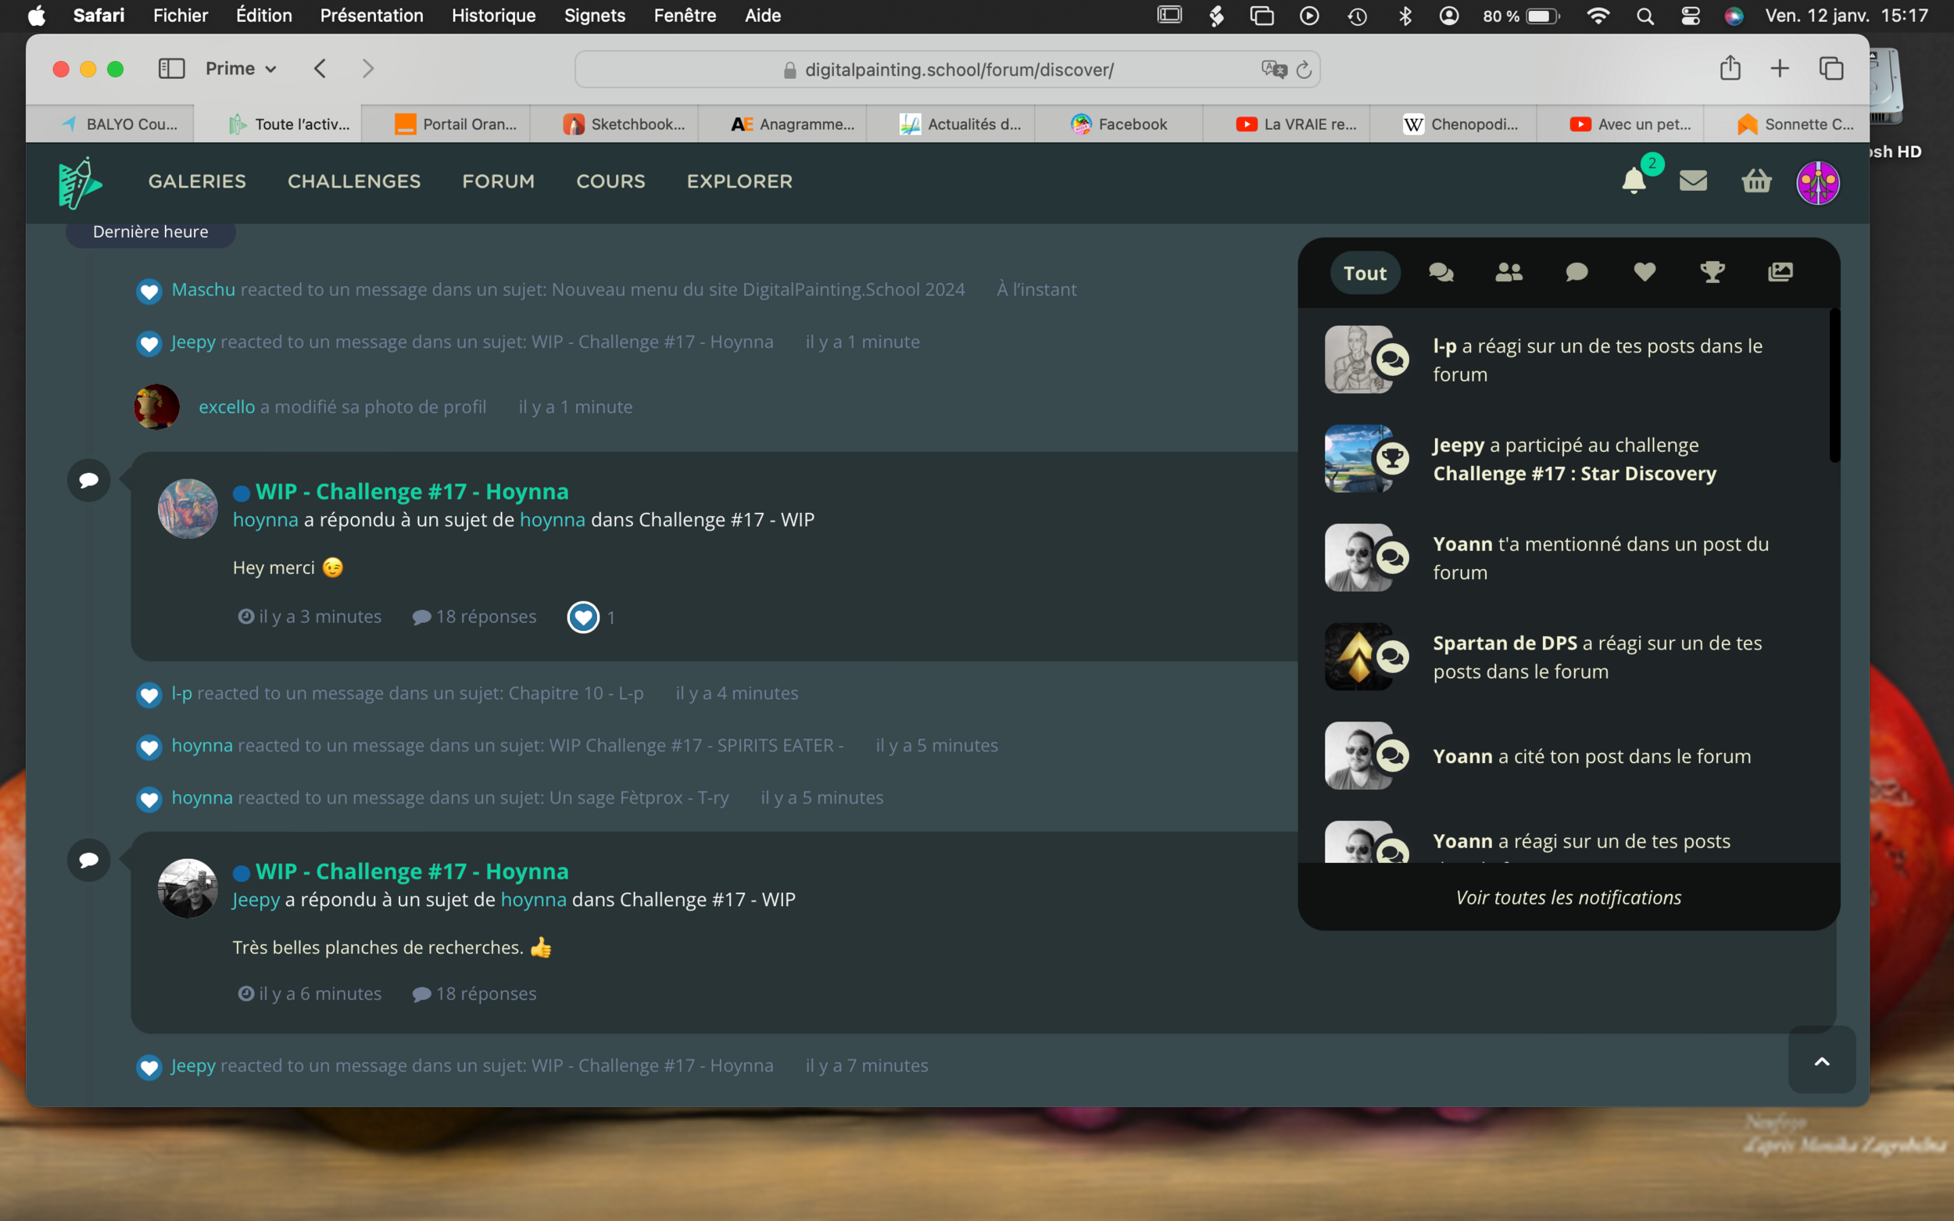1954x1221 pixels.
Task: Filter notifications by gallery images icon
Action: point(1780,273)
